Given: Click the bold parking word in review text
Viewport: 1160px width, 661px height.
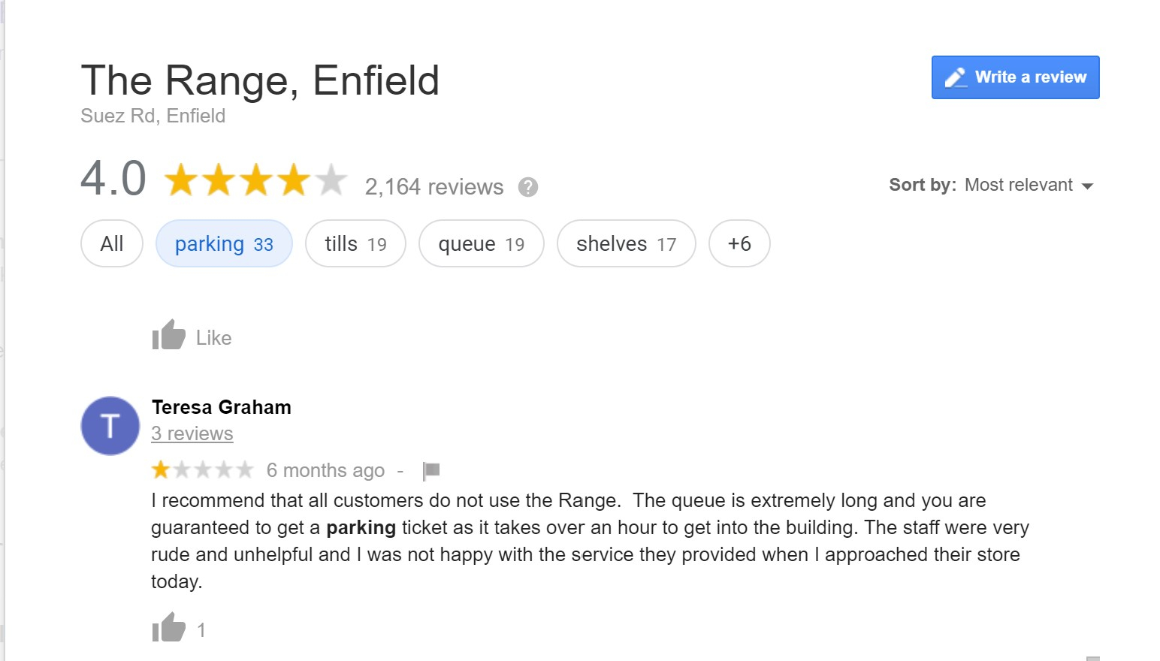Looking at the screenshot, I should coord(361,527).
